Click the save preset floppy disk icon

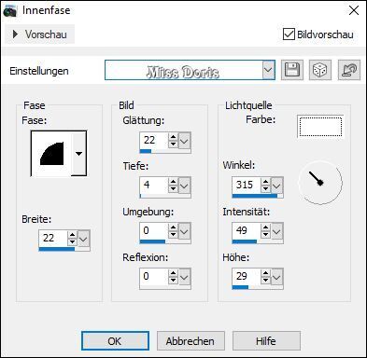[x=292, y=70]
